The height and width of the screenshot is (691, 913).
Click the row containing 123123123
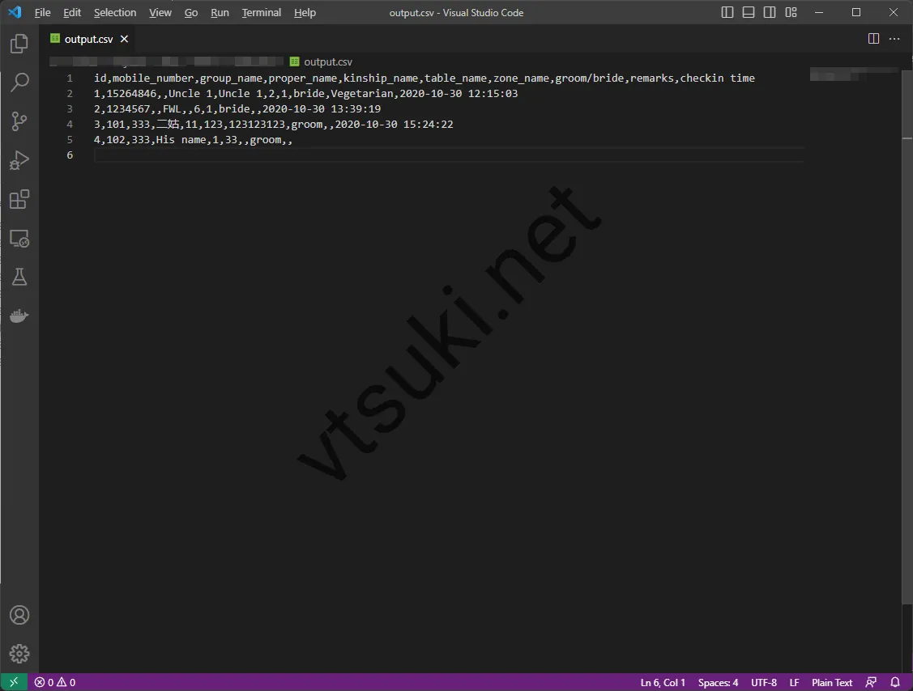(273, 124)
